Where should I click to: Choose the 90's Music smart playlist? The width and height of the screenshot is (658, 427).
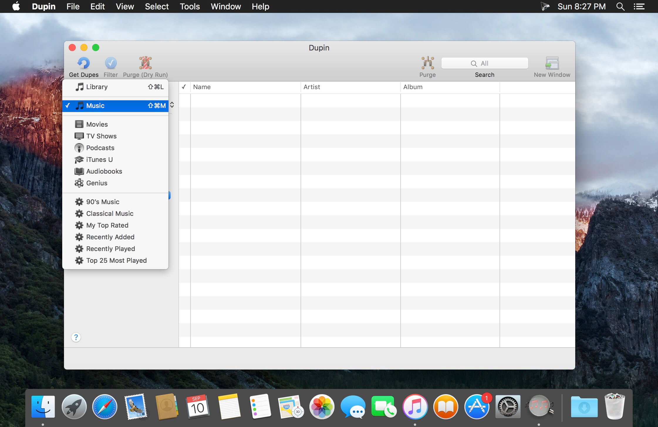(115, 202)
